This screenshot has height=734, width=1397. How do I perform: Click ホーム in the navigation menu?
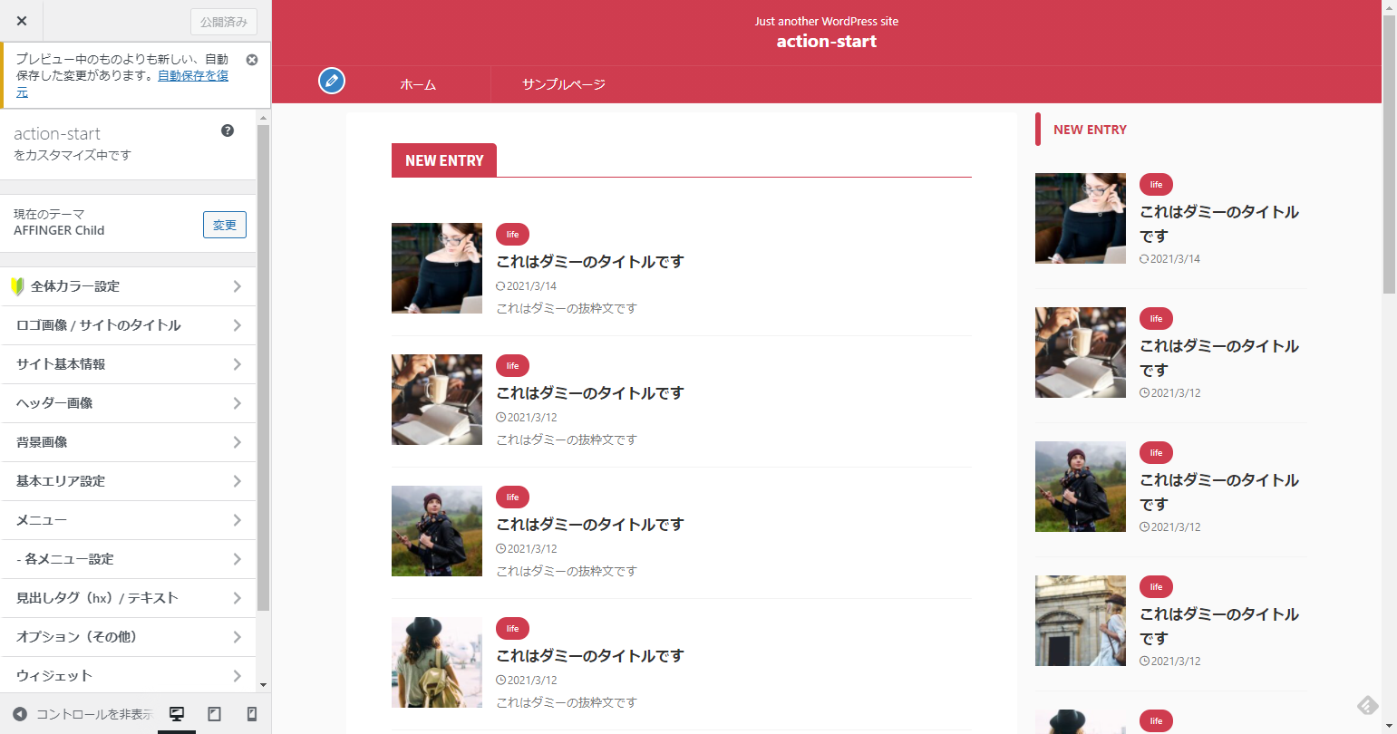coord(418,84)
